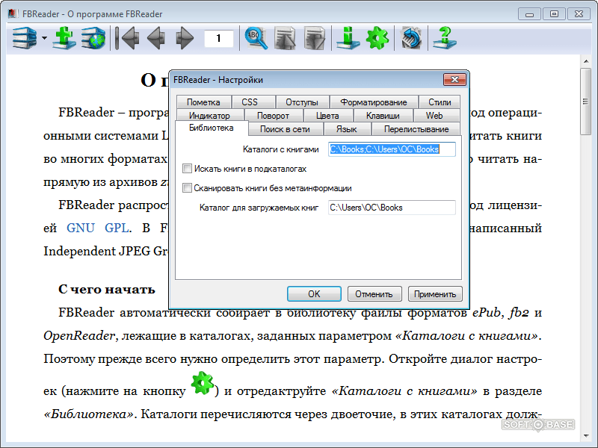Image resolution: width=598 pixels, height=448 pixels.
Task: Click the С чего начать heading
Action: (107, 289)
